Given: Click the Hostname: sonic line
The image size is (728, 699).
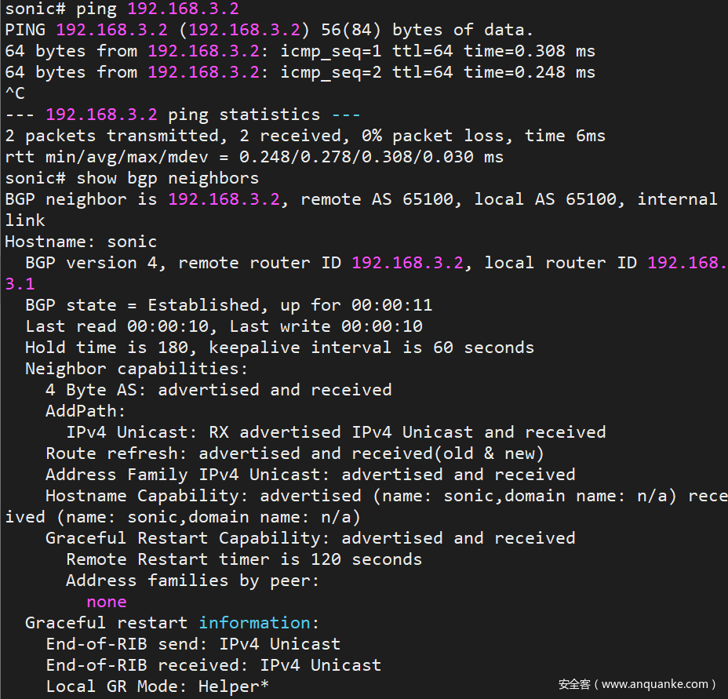Looking at the screenshot, I should pos(81,242).
